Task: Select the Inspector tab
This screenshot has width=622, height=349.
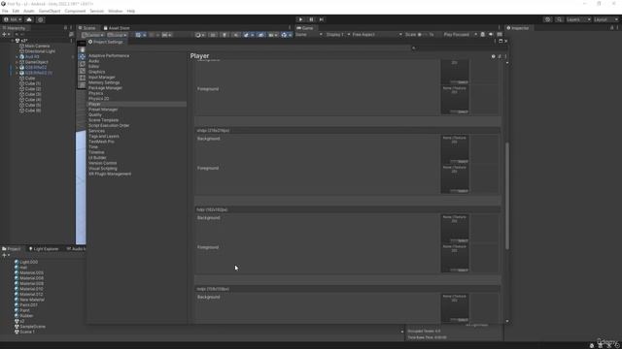Action: [x=518, y=28]
